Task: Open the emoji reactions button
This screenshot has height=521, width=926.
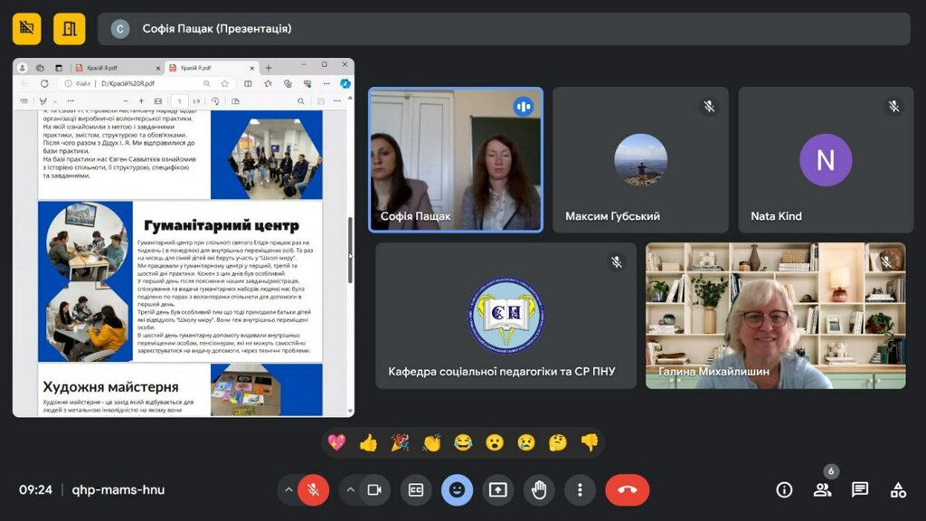Action: pyautogui.click(x=457, y=489)
